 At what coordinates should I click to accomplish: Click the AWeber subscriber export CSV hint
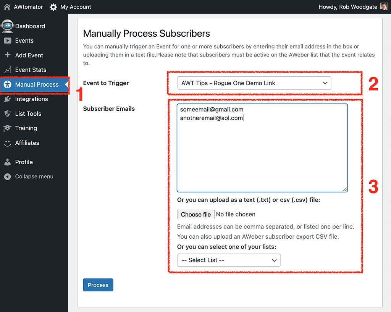coord(258,237)
